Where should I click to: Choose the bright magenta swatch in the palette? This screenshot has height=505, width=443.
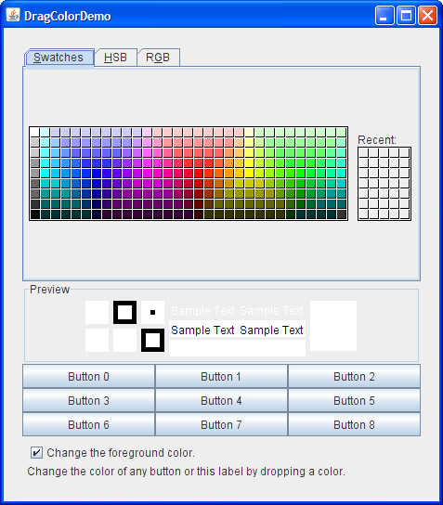[x=148, y=174]
